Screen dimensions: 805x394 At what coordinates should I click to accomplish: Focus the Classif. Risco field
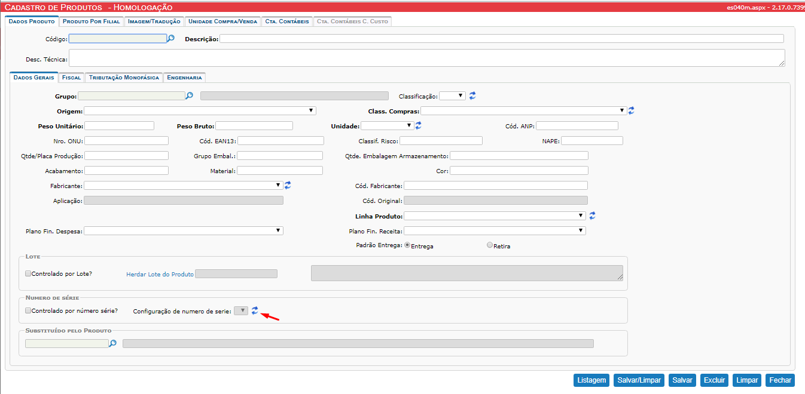(x=441, y=140)
